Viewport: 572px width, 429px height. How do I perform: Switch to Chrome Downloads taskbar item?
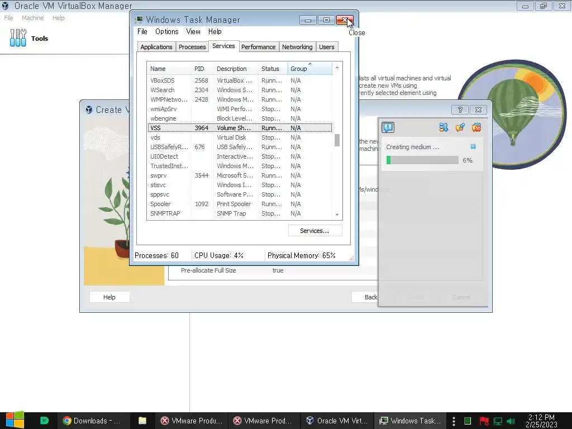coord(93,421)
